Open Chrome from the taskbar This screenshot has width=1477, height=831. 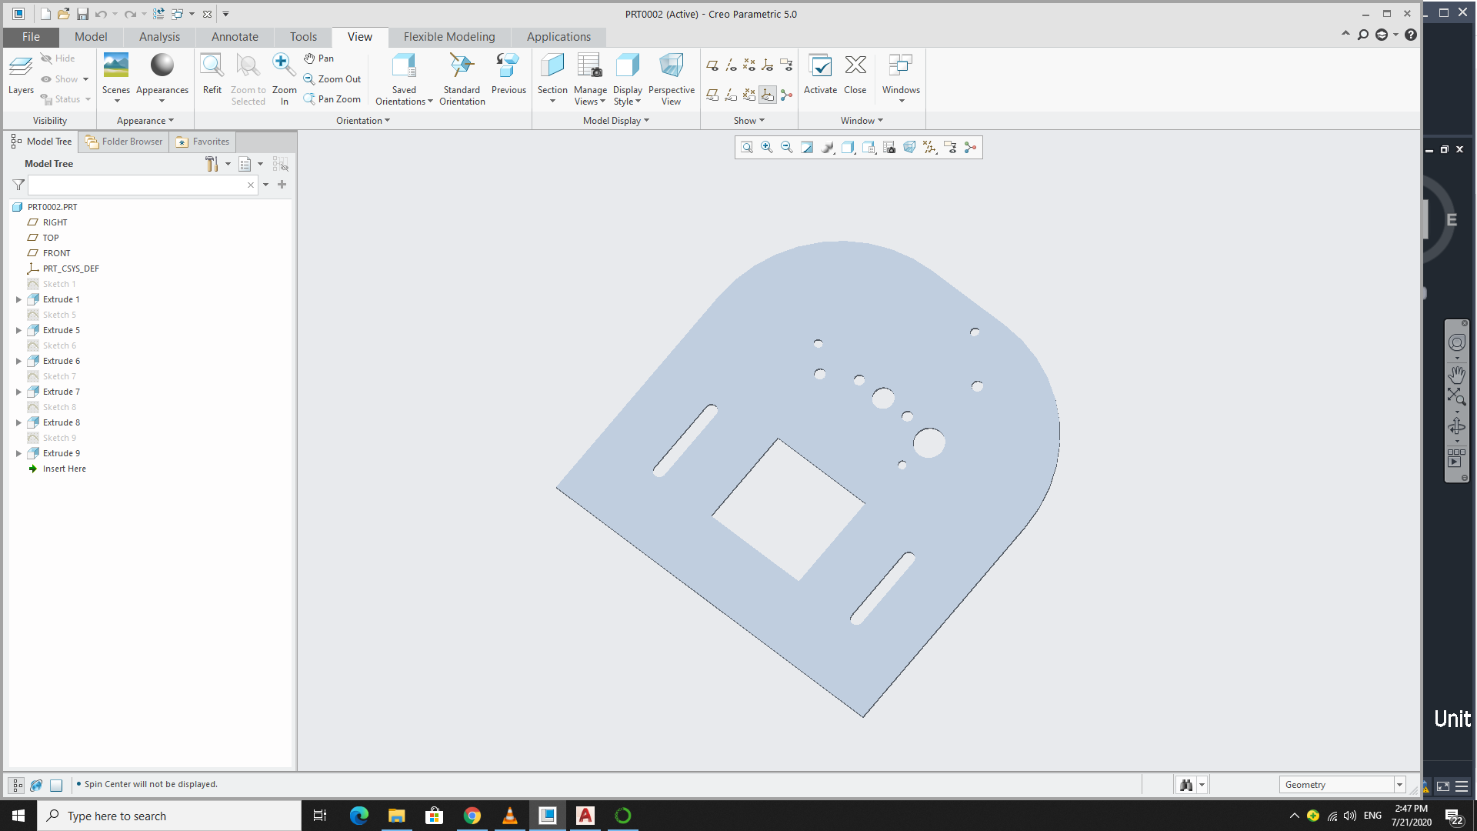(x=472, y=816)
